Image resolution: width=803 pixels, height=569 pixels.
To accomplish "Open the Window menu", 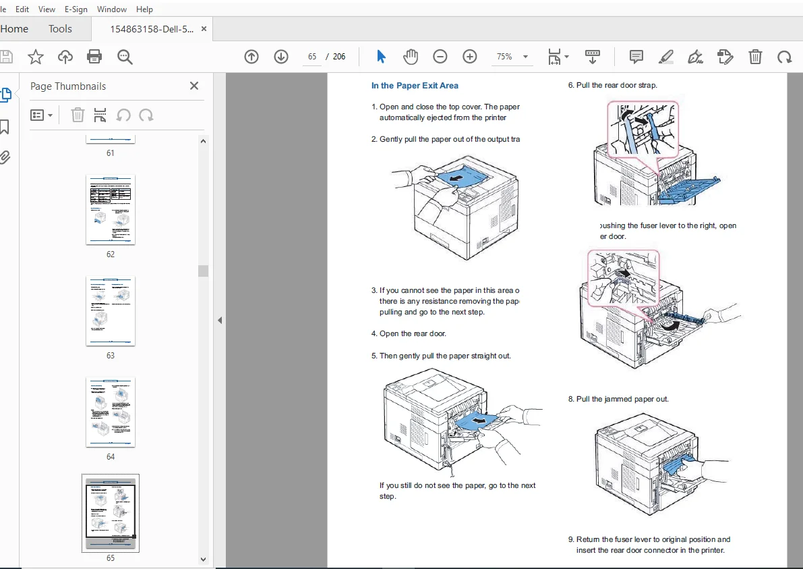I will 112,9.
